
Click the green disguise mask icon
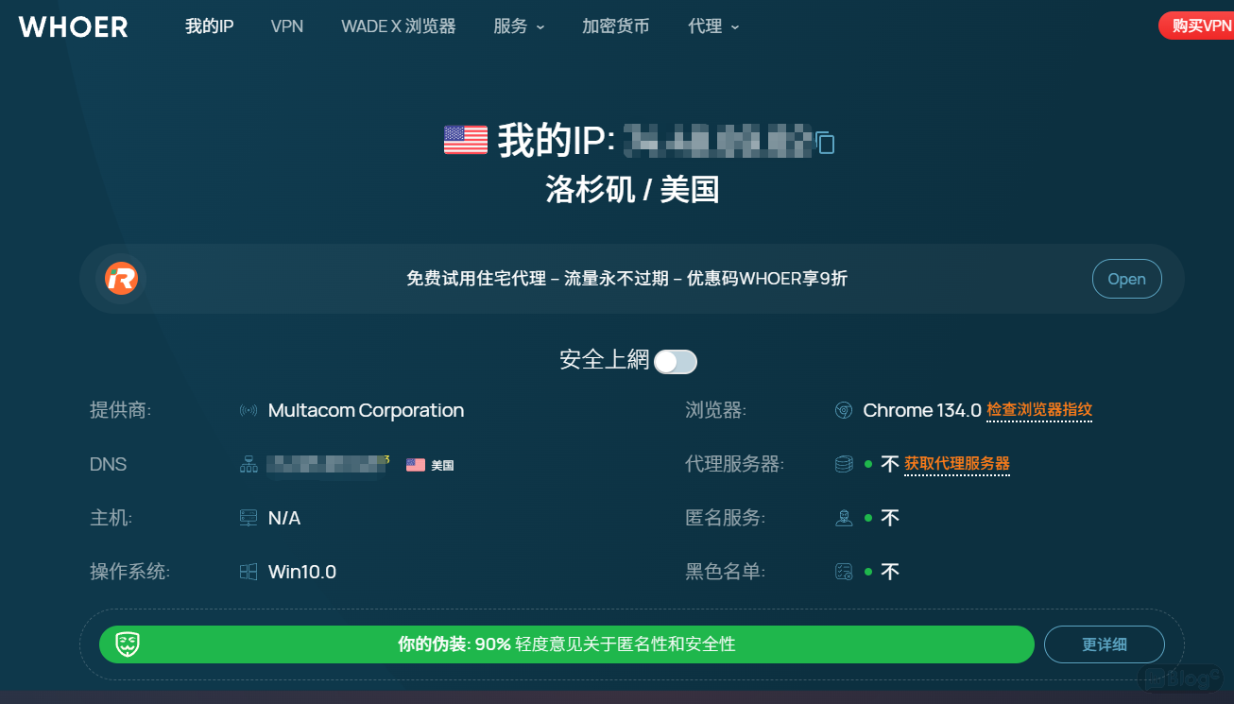[x=129, y=644]
